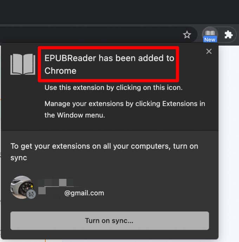
Task: Bookmark this page with the star icon
Action: (187, 35)
